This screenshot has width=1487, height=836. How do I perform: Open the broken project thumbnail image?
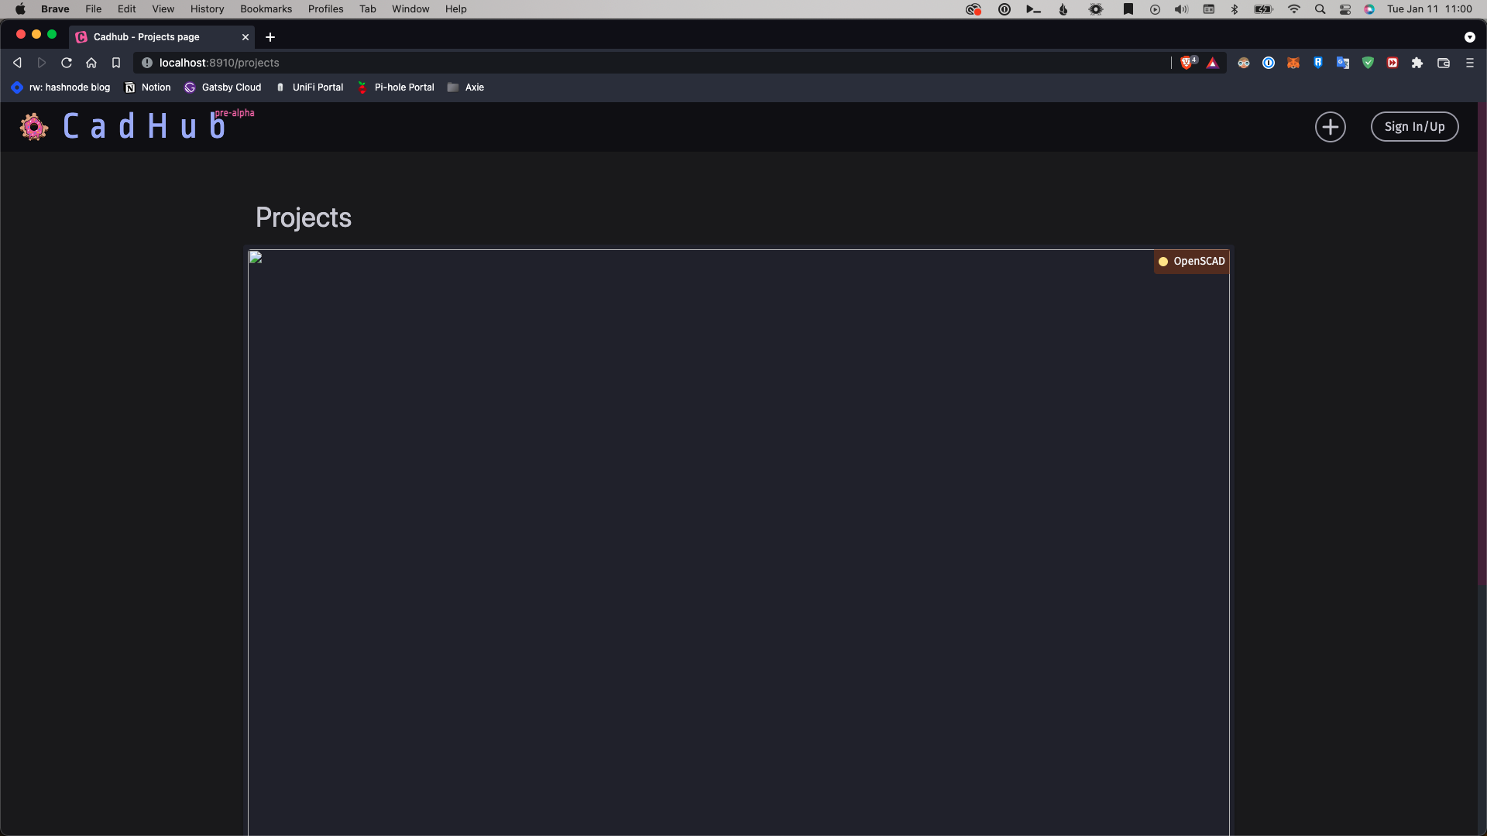pyautogui.click(x=256, y=258)
